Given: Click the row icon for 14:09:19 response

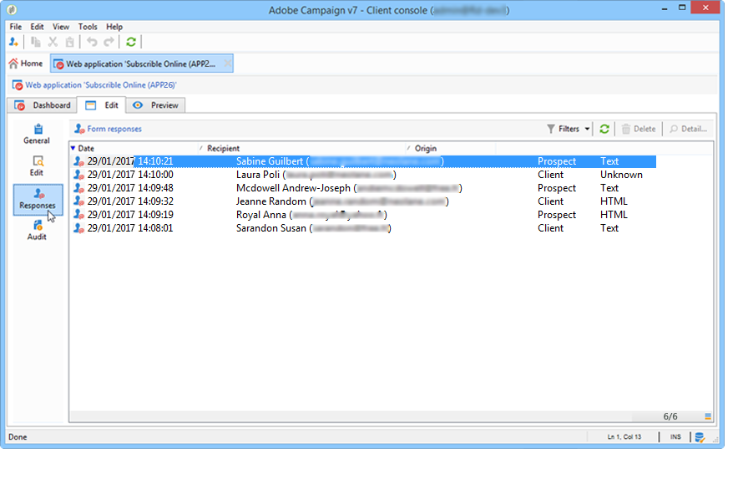Looking at the screenshot, I should [x=79, y=215].
